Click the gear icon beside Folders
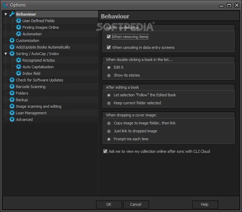242x212 pixels. coord(12,93)
